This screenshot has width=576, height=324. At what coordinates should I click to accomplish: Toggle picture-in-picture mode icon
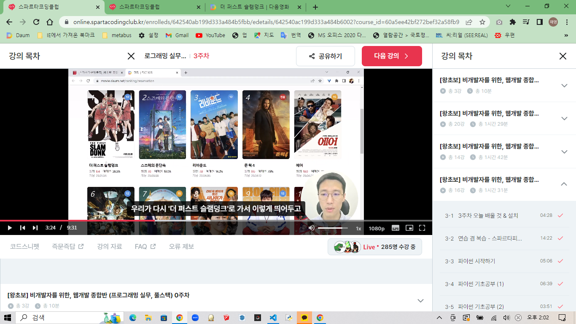[x=409, y=228]
